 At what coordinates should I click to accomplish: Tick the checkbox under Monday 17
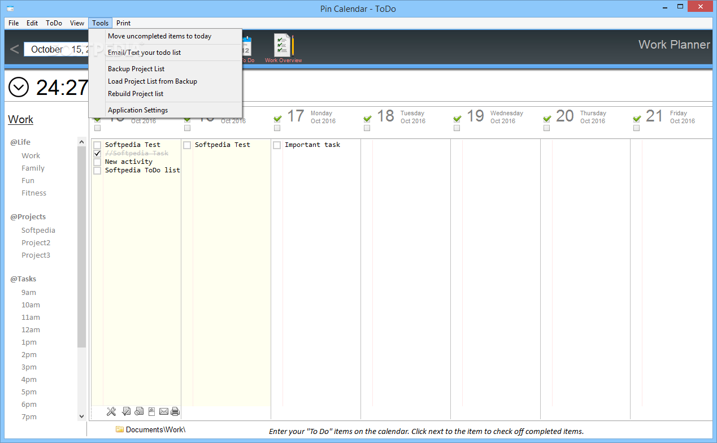(x=277, y=128)
